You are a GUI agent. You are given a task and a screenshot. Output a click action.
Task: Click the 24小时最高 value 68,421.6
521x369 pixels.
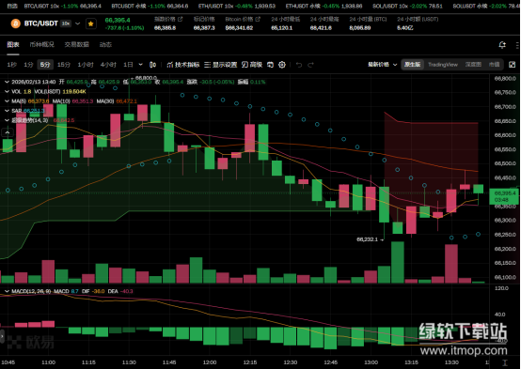tap(321, 28)
